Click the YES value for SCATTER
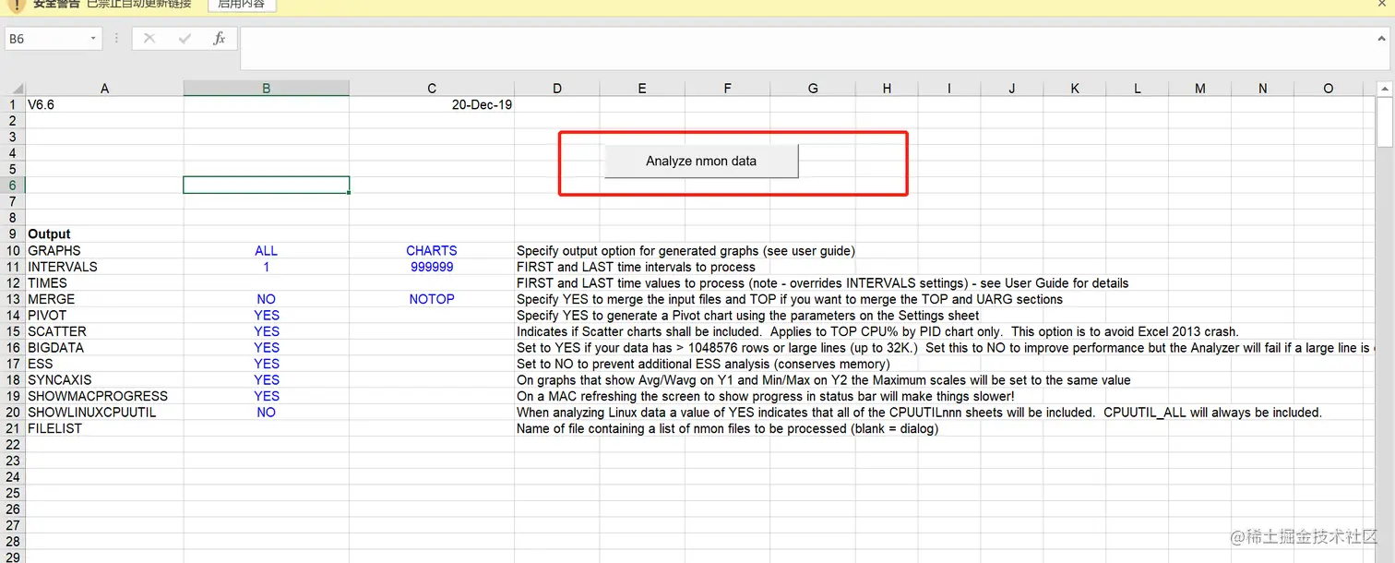The image size is (1395, 563). (267, 331)
